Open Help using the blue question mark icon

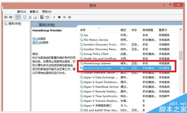pyautogui.click(x=42, y=17)
